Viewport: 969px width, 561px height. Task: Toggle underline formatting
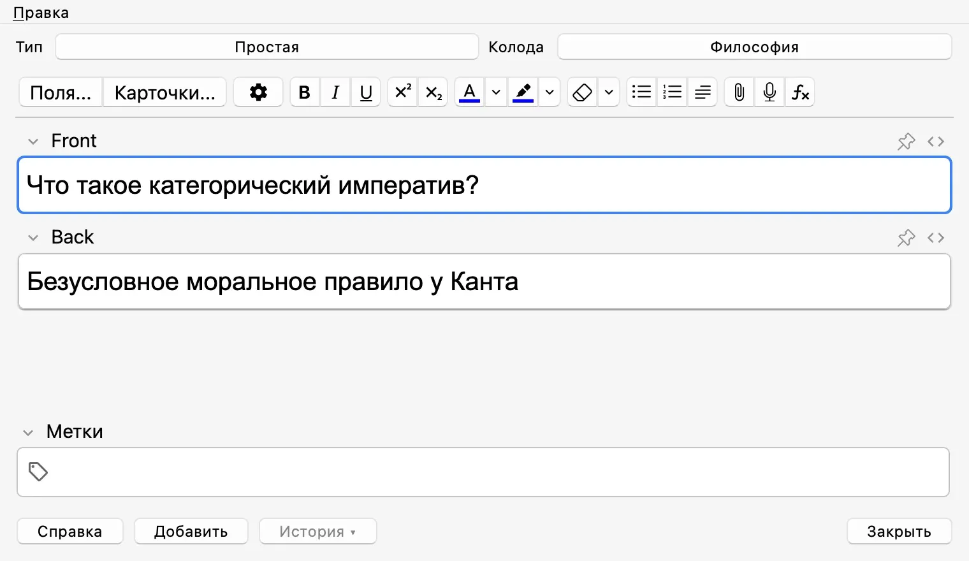tap(366, 92)
